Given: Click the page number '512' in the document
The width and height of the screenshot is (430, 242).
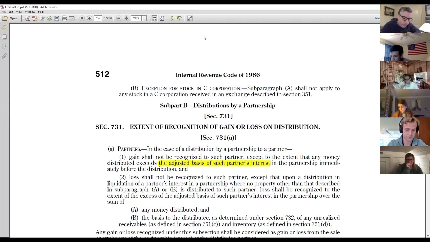Looking at the screenshot, I should pos(102,74).
